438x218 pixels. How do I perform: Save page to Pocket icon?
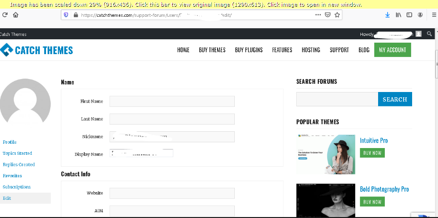pyautogui.click(x=328, y=15)
